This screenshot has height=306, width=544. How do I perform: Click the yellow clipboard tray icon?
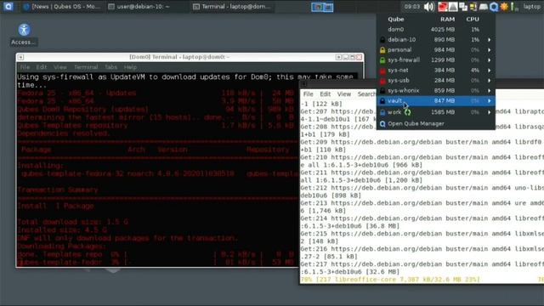point(473,7)
